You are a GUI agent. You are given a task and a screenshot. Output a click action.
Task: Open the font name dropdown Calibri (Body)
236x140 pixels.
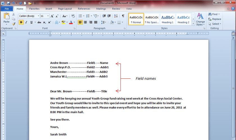click(38, 16)
